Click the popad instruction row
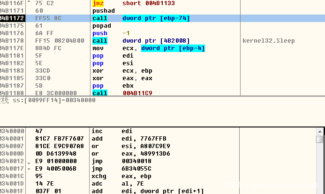The height and width of the screenshot is (194, 325). (102, 26)
